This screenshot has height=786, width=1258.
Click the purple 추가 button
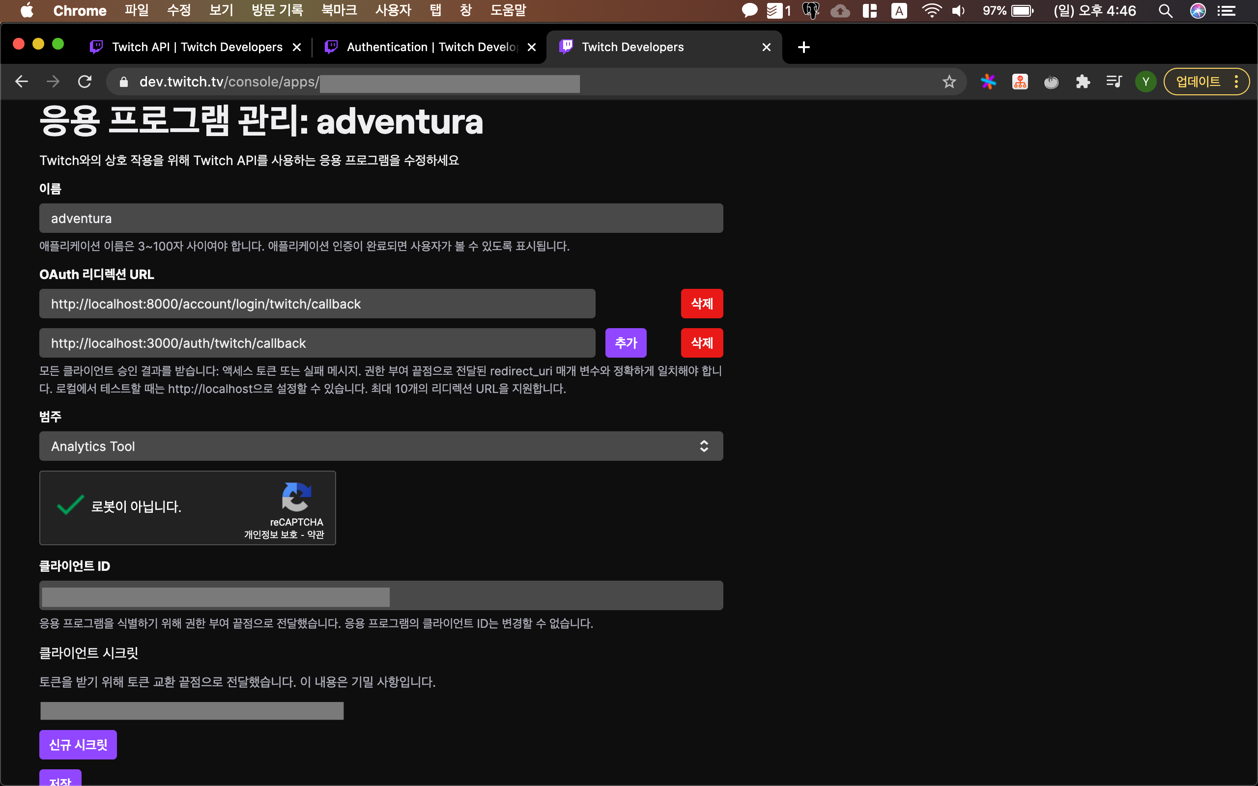[626, 343]
